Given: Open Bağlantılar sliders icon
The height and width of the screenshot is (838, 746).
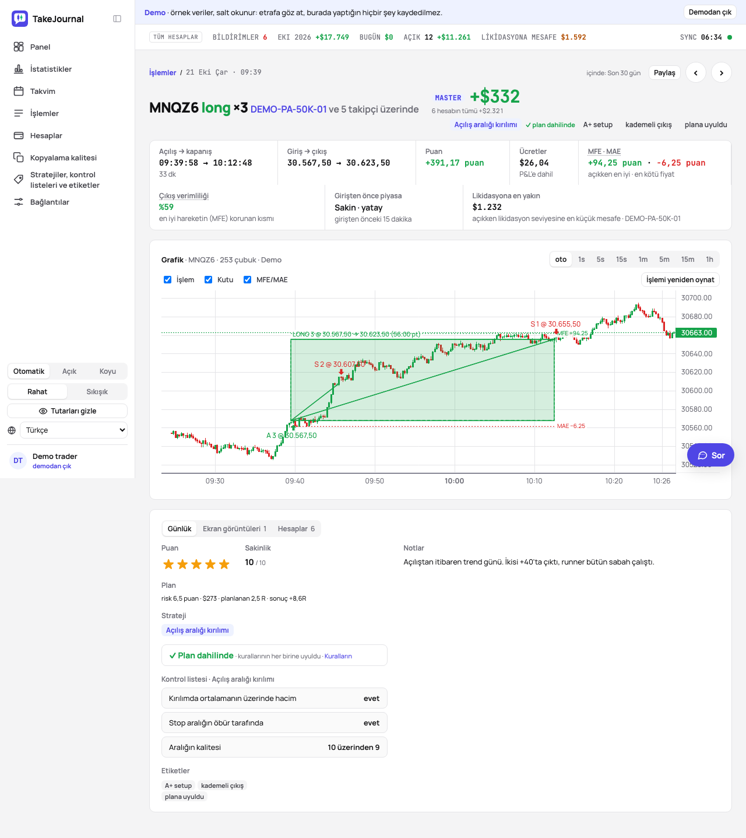Looking at the screenshot, I should pos(19,202).
